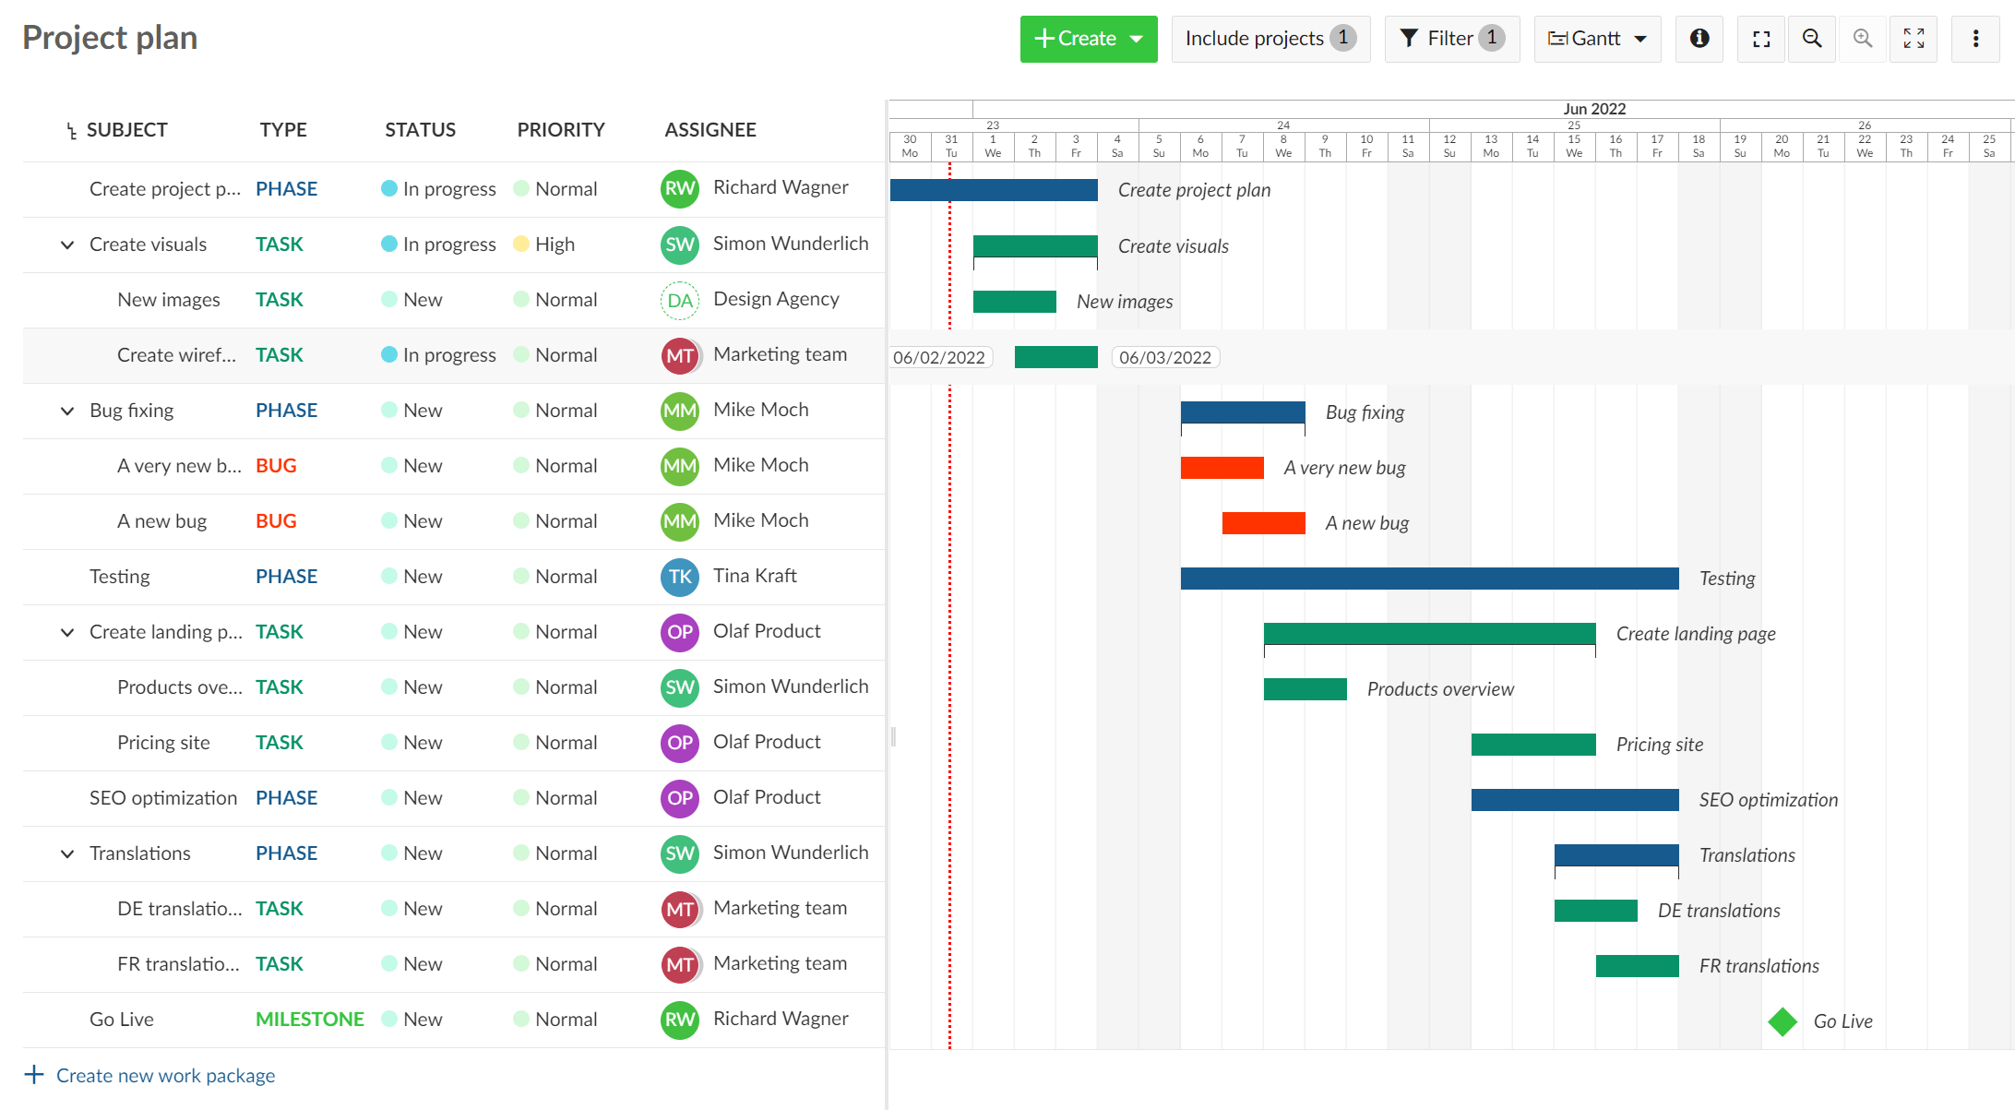Screen dimensions: 2015x1110
Task: Open the three-dot more options menu
Action: point(1975,39)
